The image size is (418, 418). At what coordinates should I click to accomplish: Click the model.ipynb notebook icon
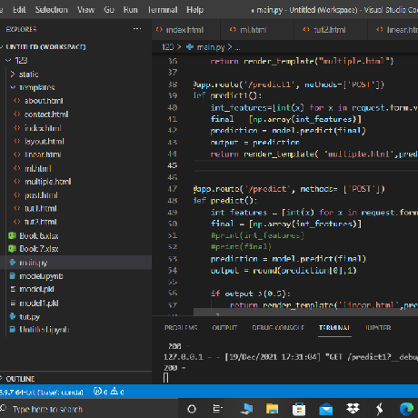12,276
